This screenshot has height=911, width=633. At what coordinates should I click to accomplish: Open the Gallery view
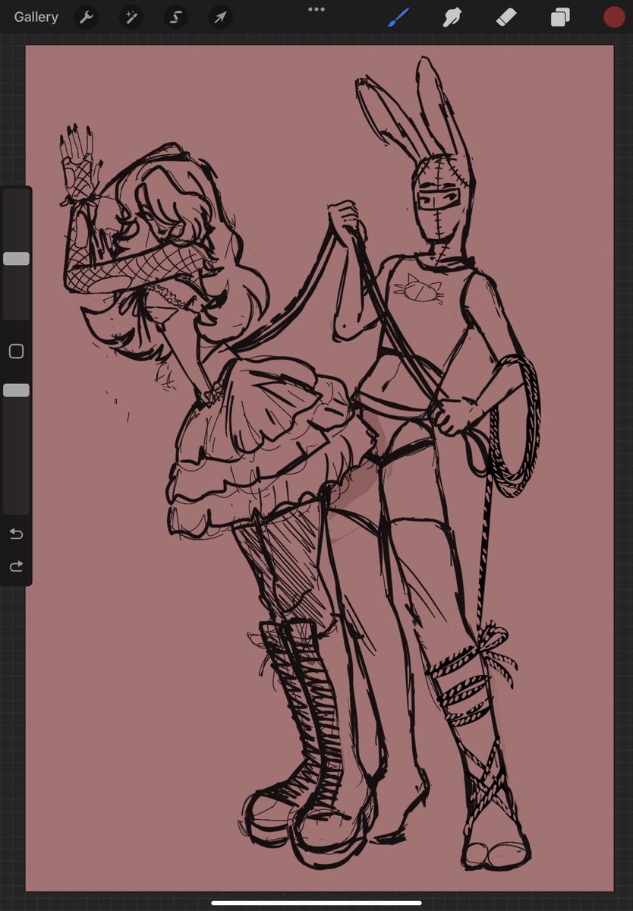pyautogui.click(x=36, y=17)
